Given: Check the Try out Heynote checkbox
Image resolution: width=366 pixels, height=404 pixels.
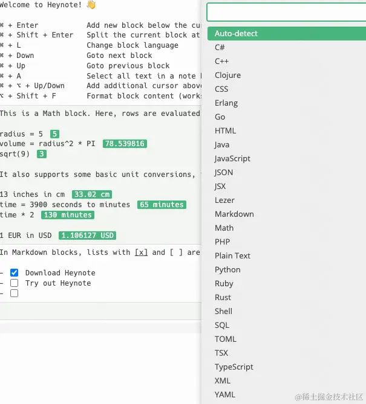Looking at the screenshot, I should (x=14, y=283).
